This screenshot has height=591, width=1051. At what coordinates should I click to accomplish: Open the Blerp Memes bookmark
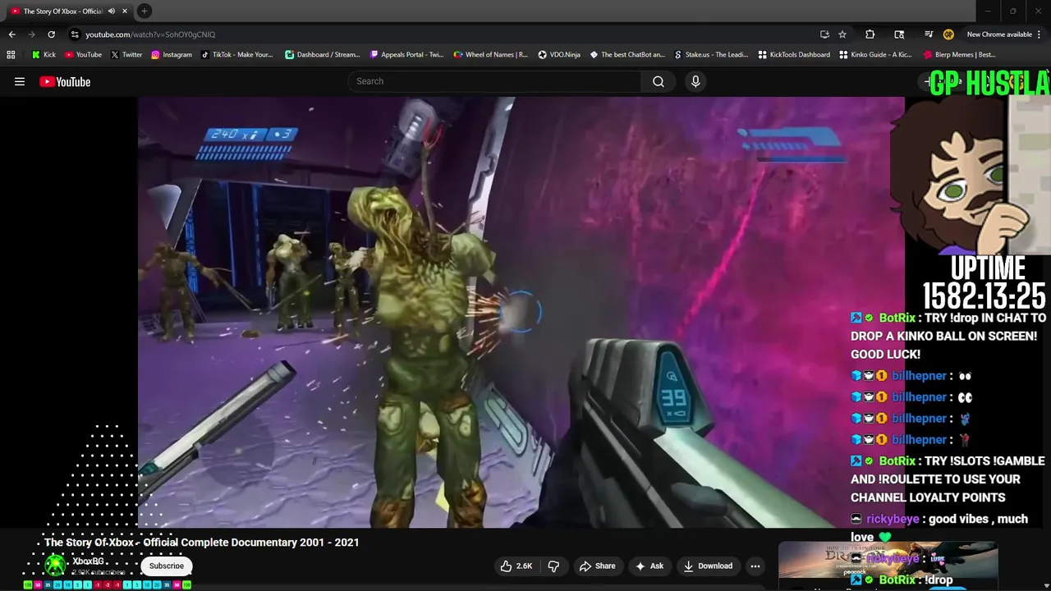(960, 55)
